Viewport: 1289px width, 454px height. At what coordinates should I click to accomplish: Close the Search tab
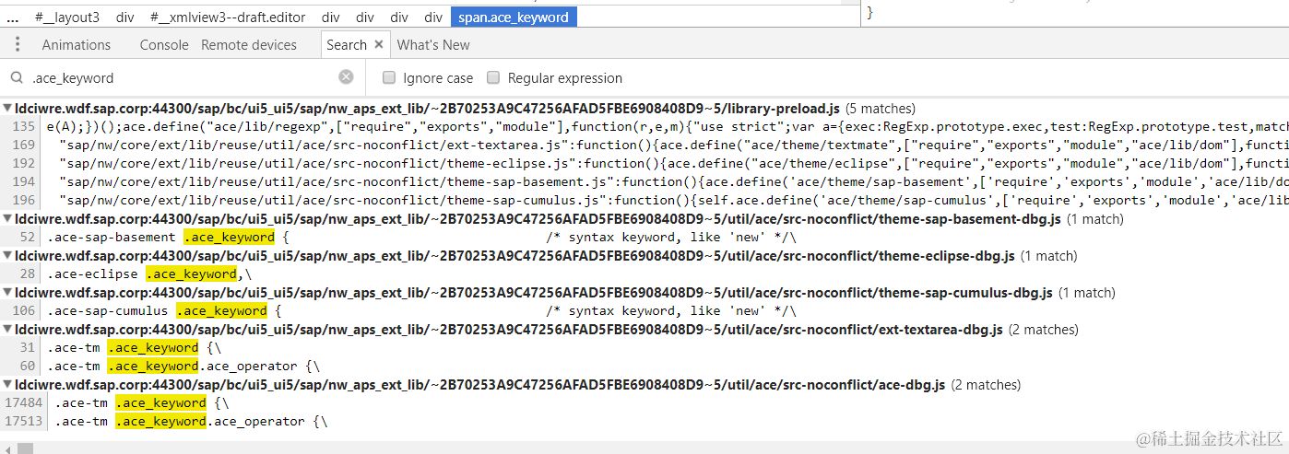coord(378,45)
